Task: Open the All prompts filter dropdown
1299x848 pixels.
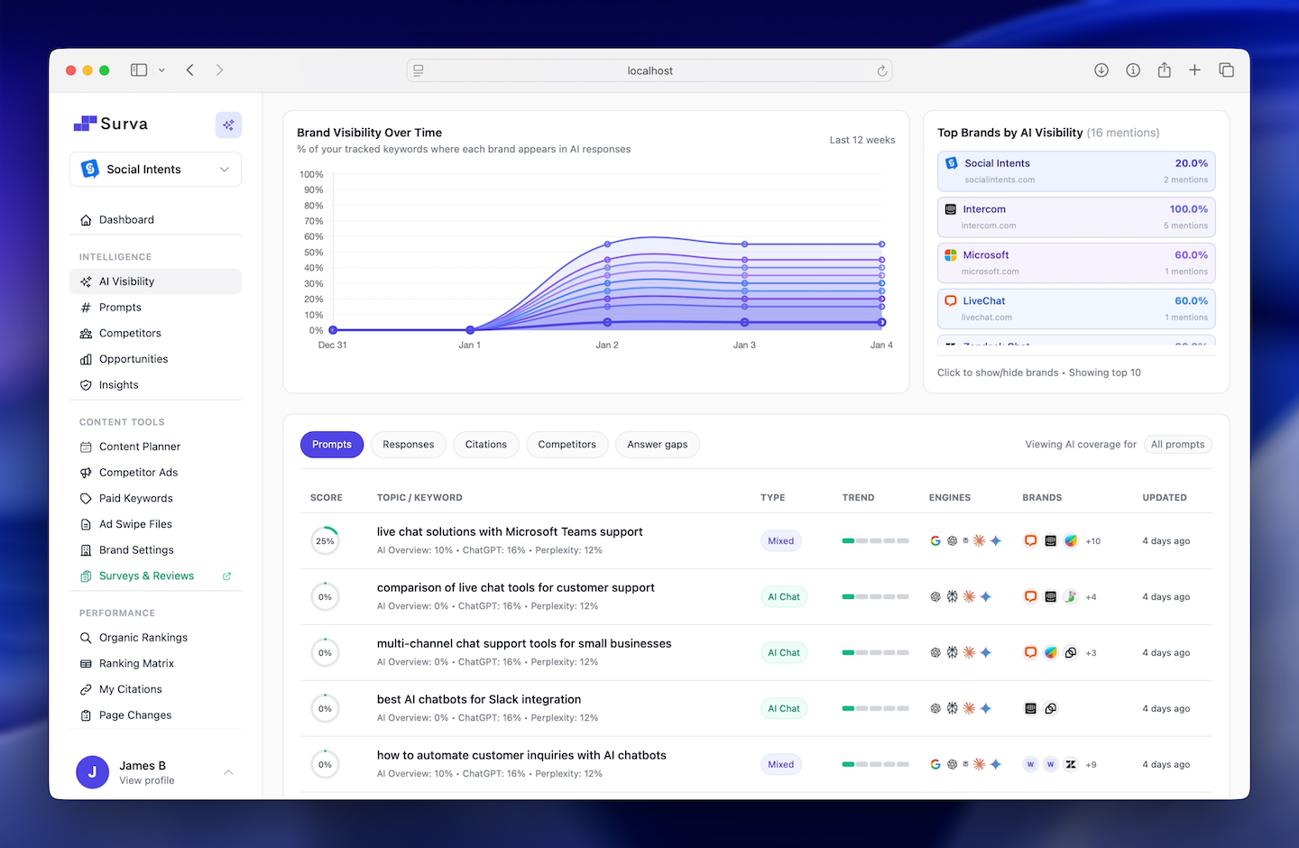Action: click(1177, 444)
